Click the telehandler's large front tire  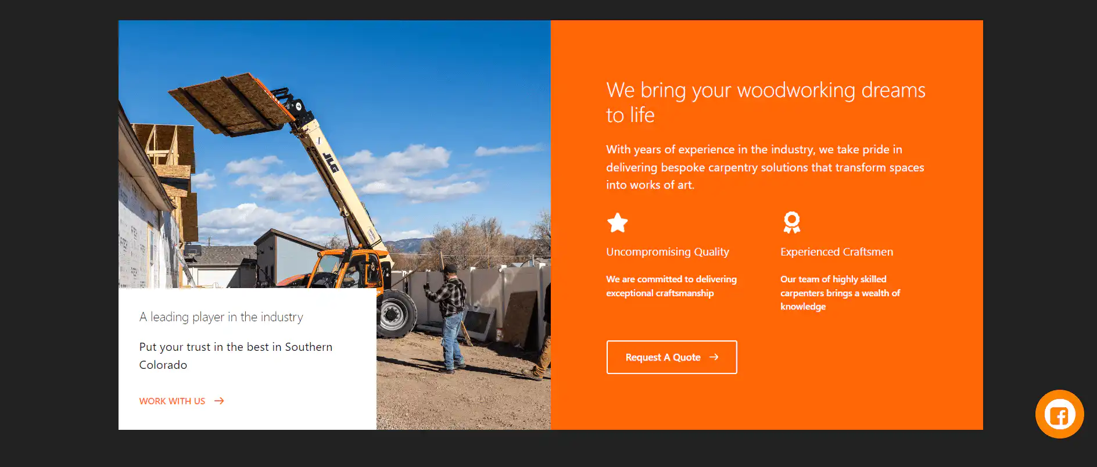click(x=396, y=314)
